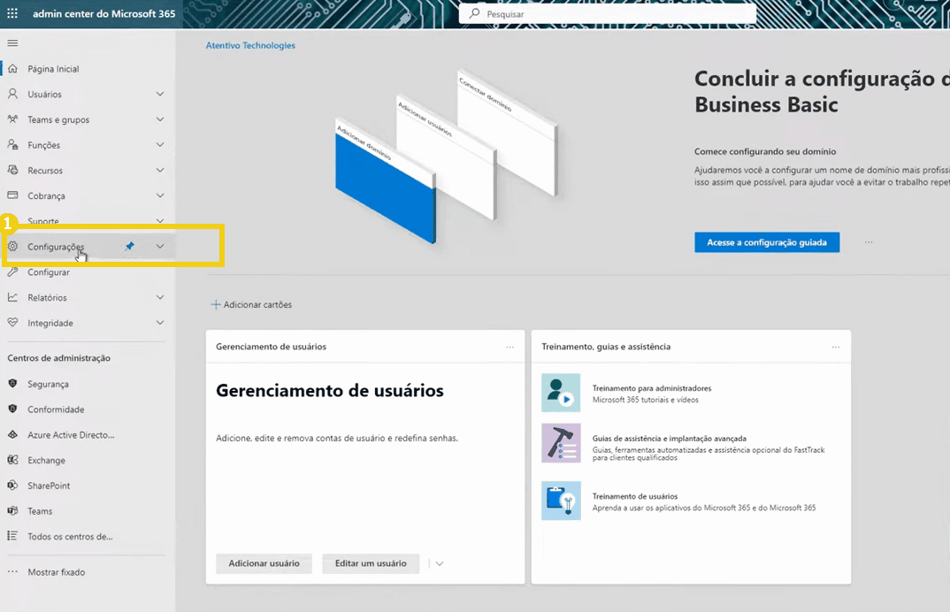Open Gerenciamento de usuários card options
The image size is (950, 612).
509,347
